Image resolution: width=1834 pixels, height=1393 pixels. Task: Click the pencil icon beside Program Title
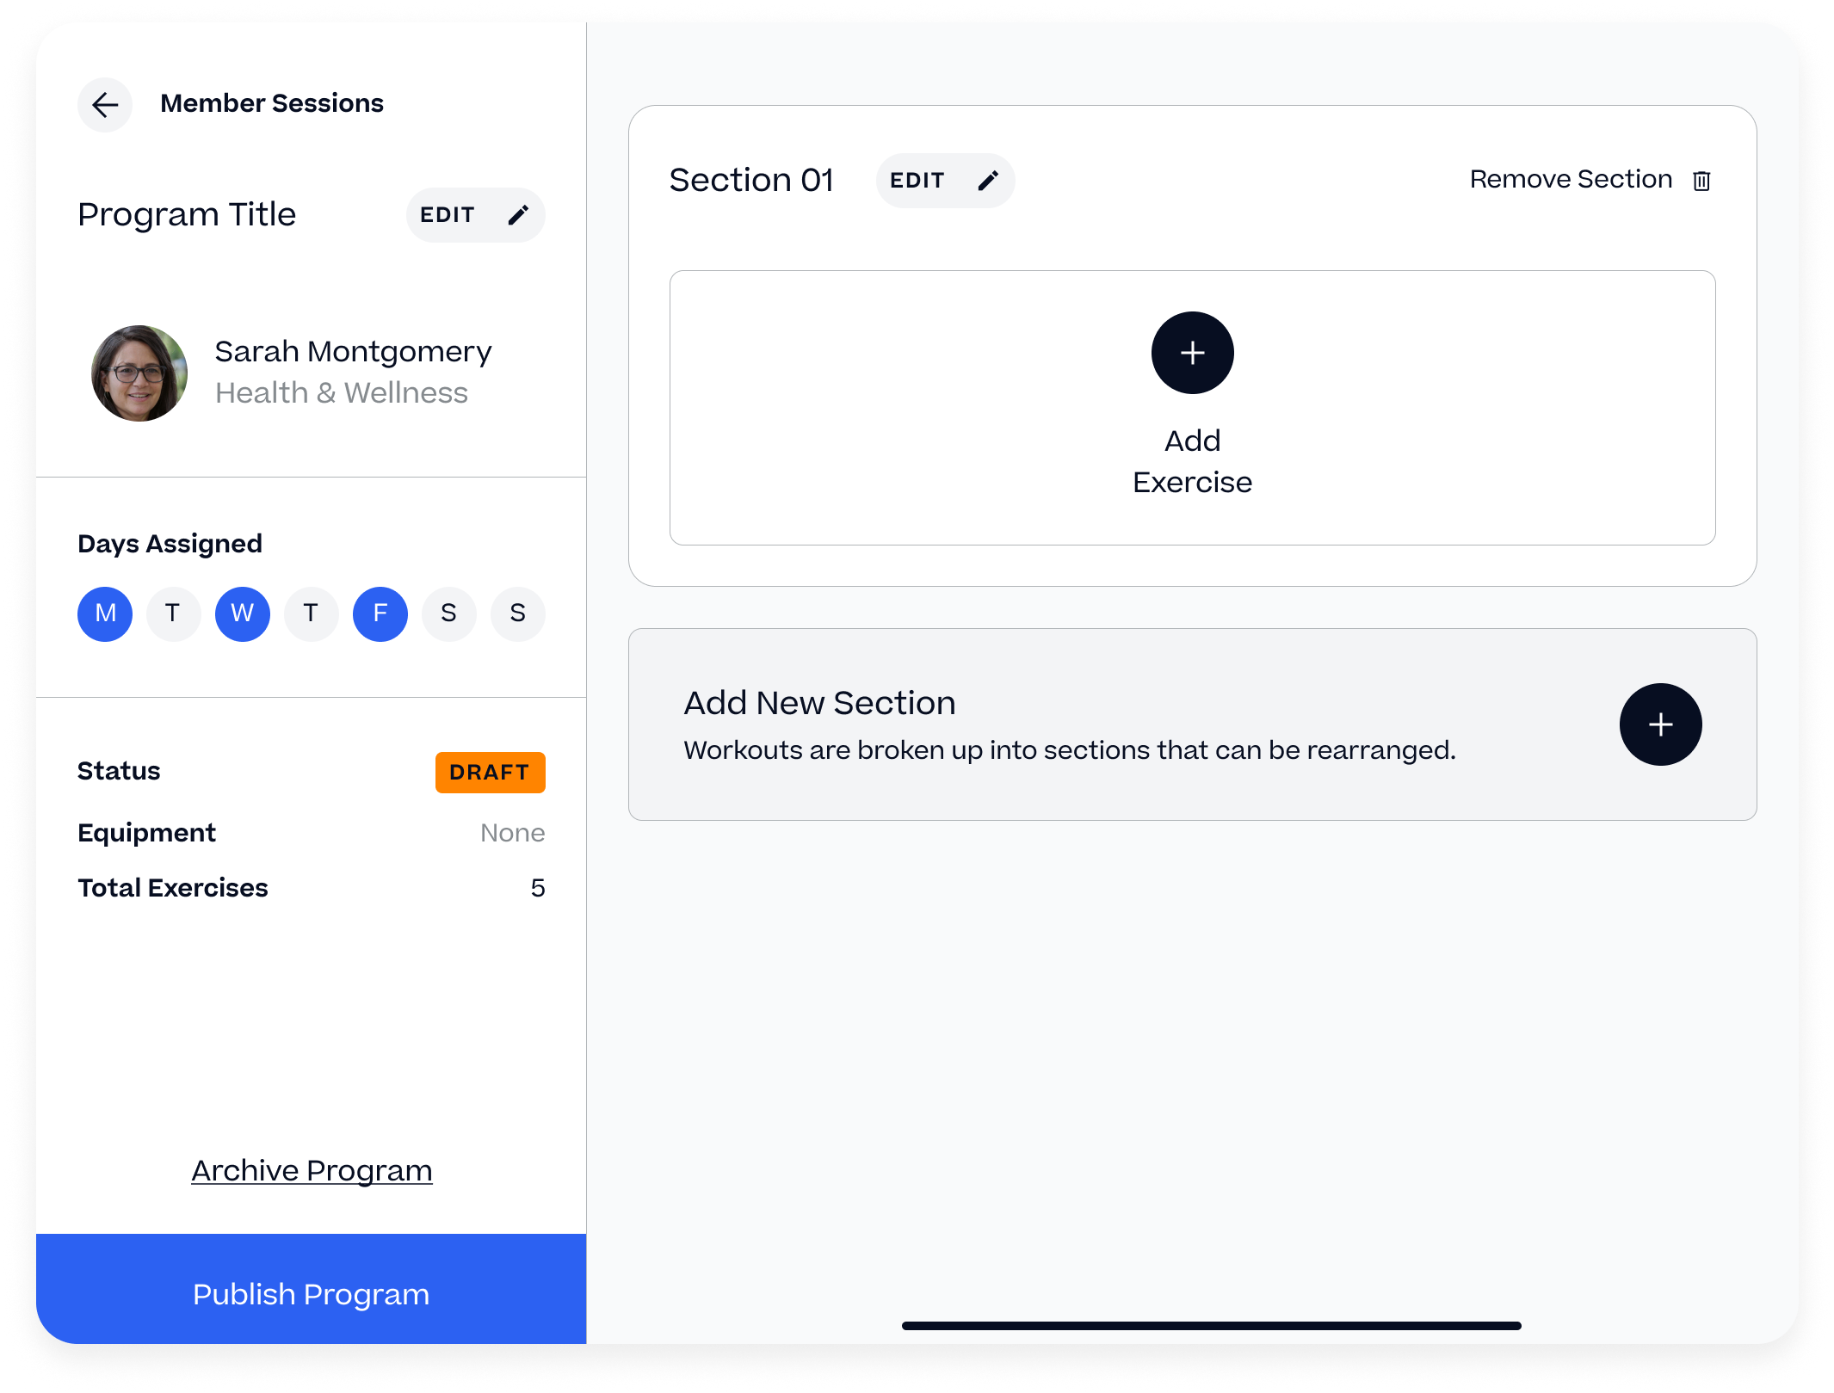pyautogui.click(x=517, y=215)
